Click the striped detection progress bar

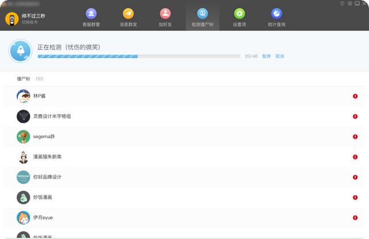(x=139, y=56)
